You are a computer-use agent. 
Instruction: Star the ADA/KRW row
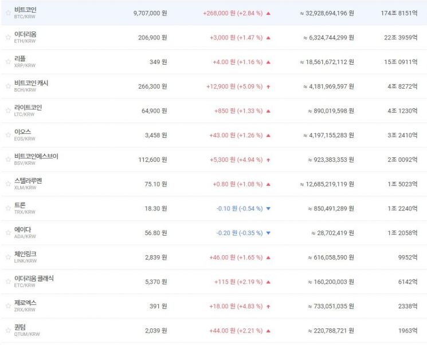pos(8,233)
